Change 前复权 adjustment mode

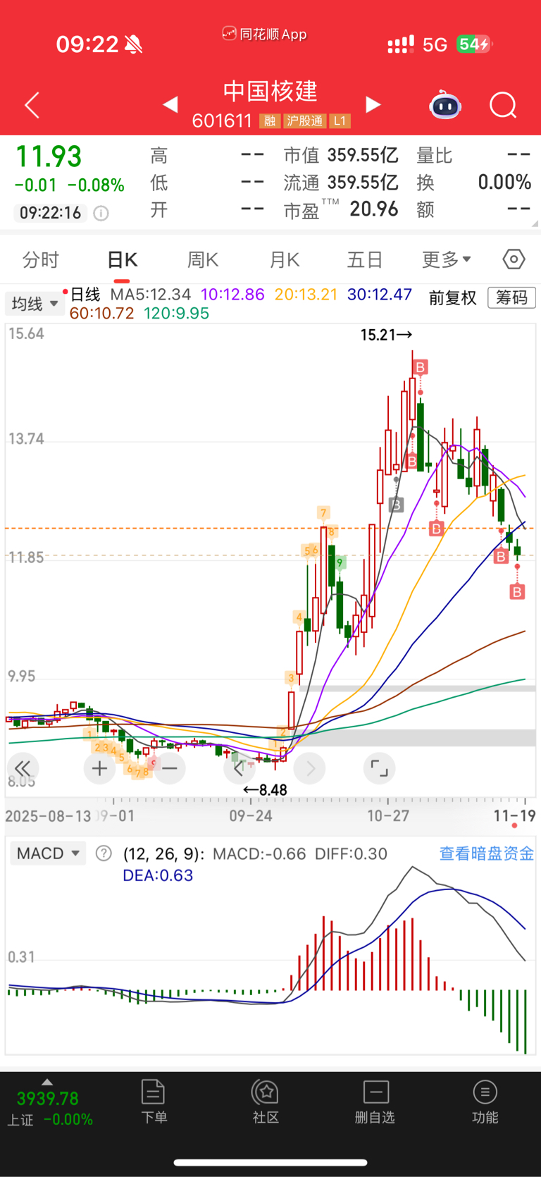453,298
